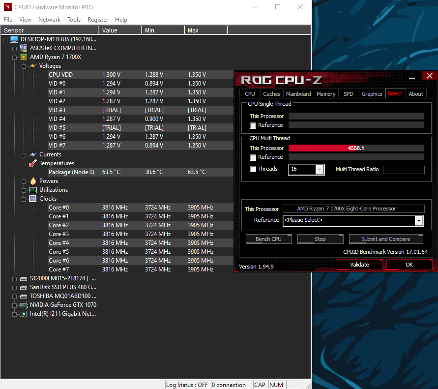Open the Reference processor Please Select dropdown

pos(419,220)
